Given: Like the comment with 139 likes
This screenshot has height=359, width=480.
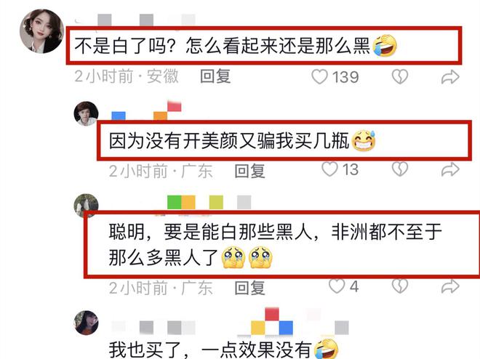Looking at the screenshot, I should [319, 76].
